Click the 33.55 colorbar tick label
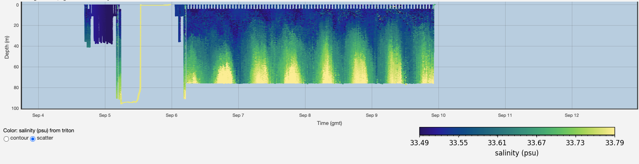The width and height of the screenshot is (639, 164). pos(458,143)
